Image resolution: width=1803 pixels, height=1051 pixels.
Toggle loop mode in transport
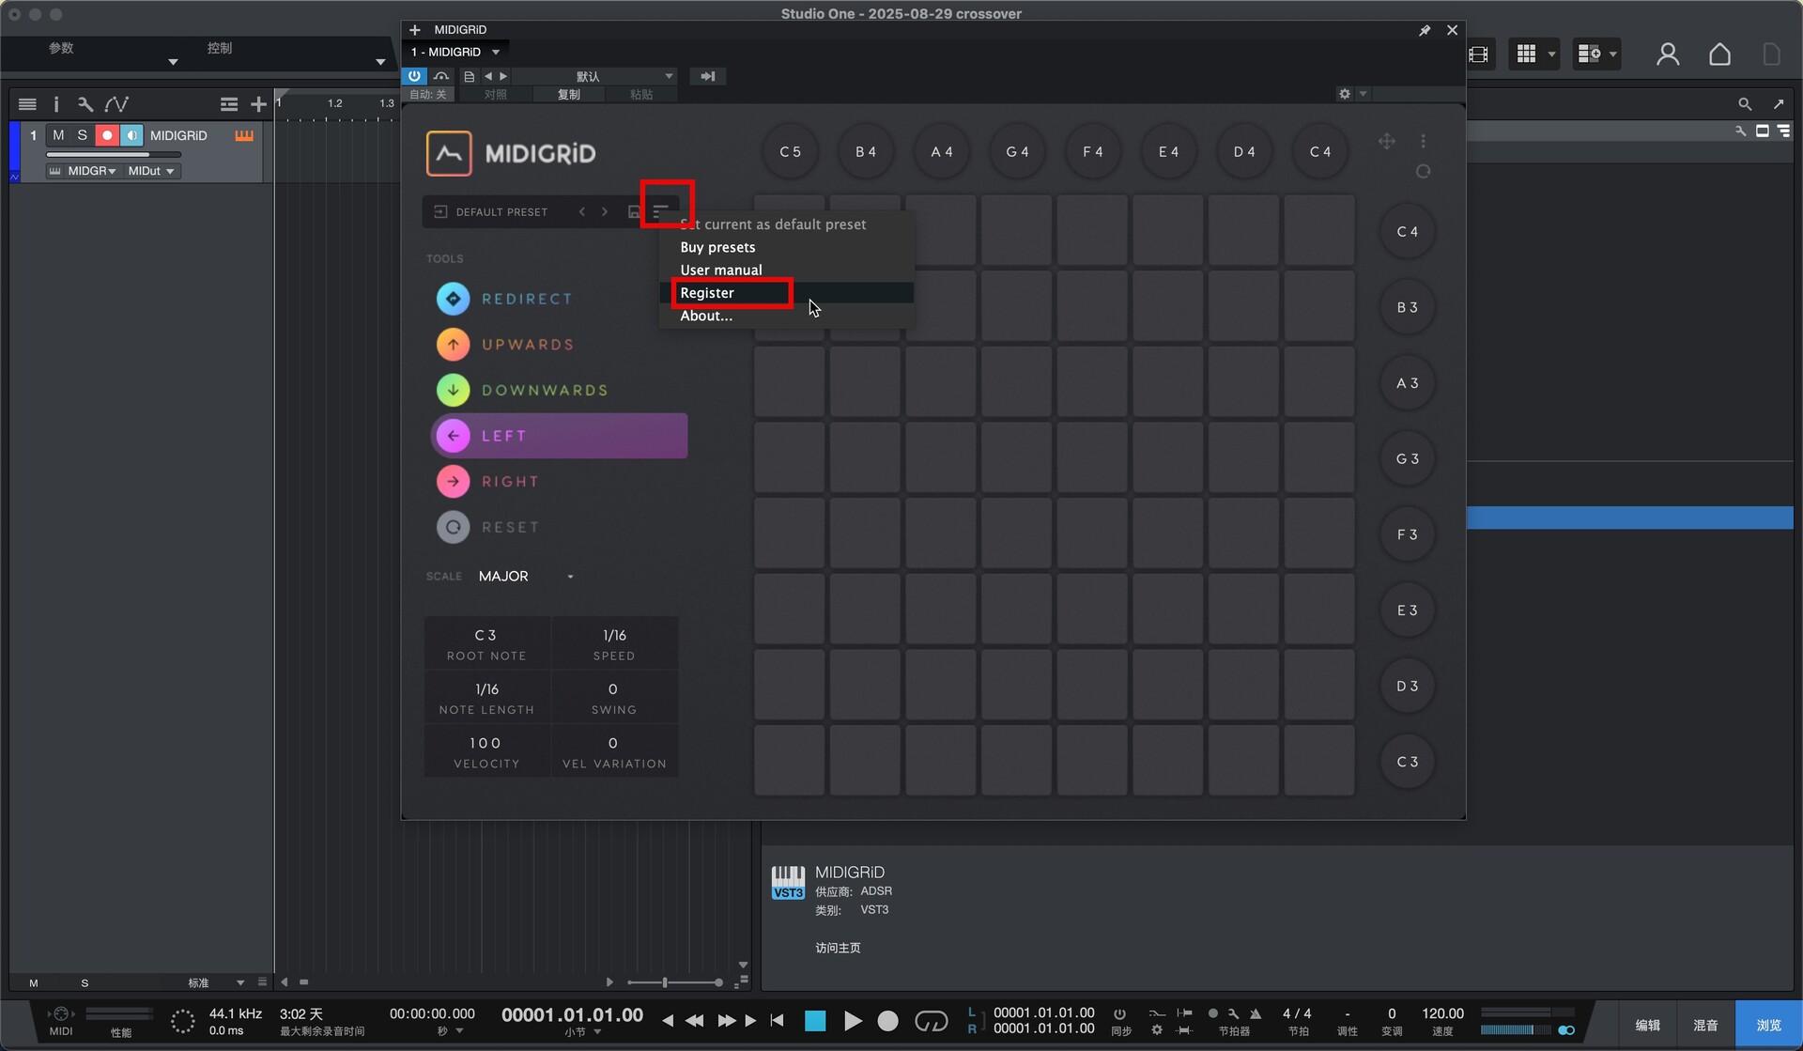tap(931, 1021)
